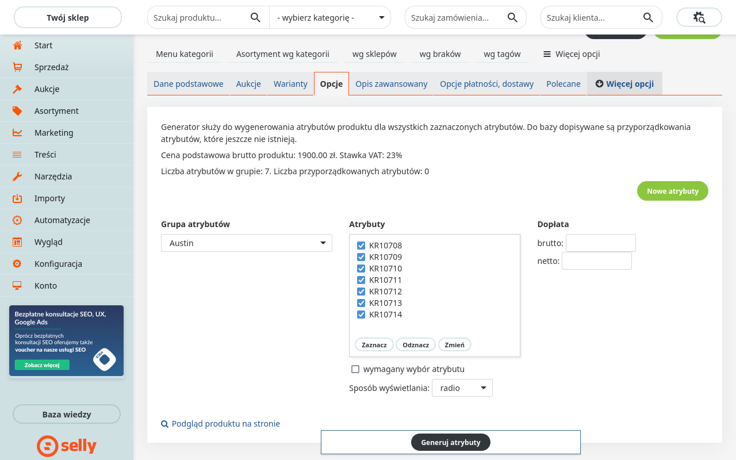Switch to the 'Warianty' tab
Viewport: 736px width, 460px height.
point(290,84)
